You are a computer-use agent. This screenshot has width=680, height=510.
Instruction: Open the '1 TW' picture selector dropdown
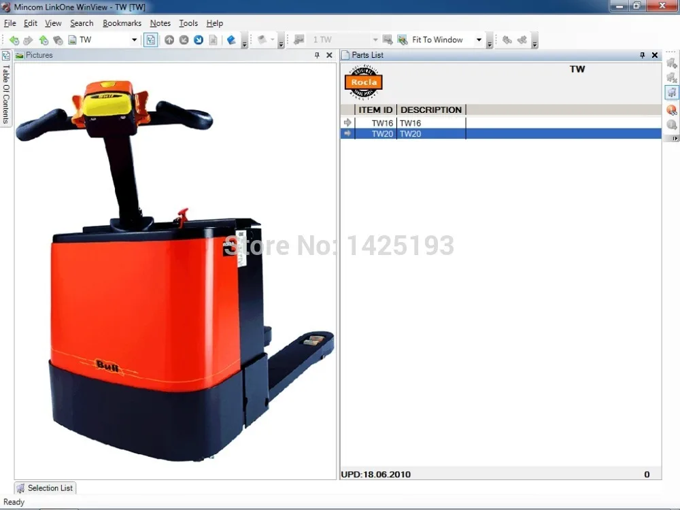point(375,40)
